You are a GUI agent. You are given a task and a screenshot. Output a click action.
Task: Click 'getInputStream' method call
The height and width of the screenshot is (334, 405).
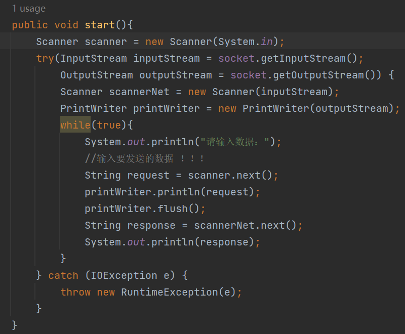pos(303,58)
